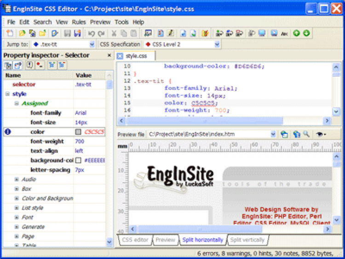Click the CSS Specification label button
Viewport: 345px width, 259px height.
click(x=120, y=45)
